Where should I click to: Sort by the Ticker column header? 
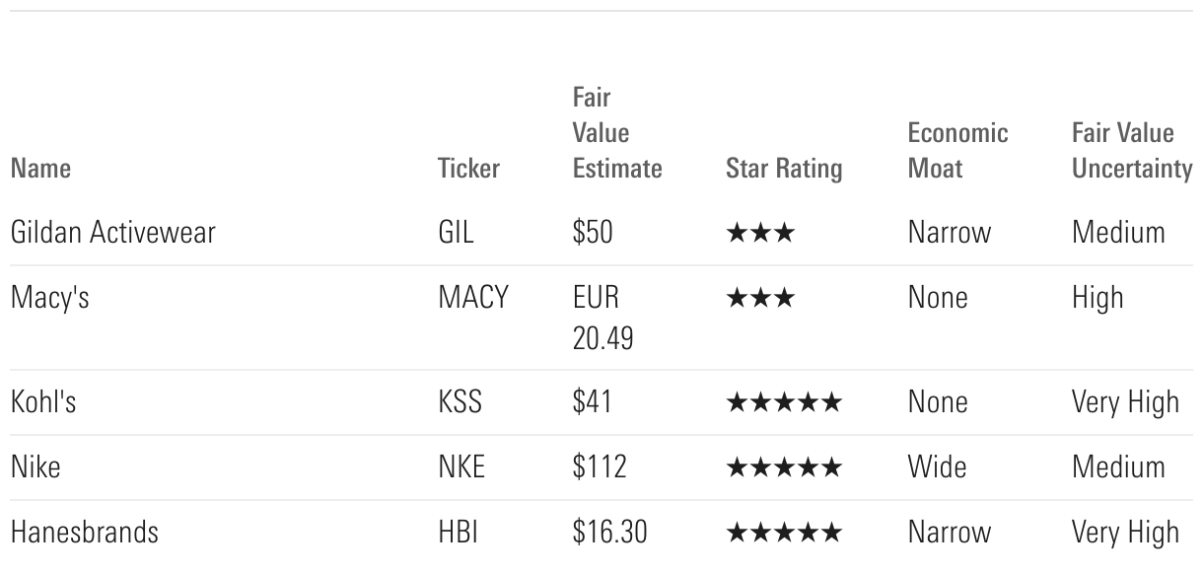click(468, 169)
